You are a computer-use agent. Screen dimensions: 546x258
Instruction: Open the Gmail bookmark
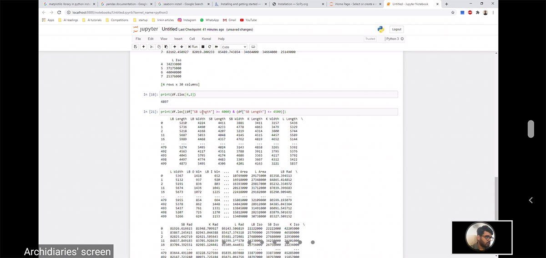click(x=230, y=20)
